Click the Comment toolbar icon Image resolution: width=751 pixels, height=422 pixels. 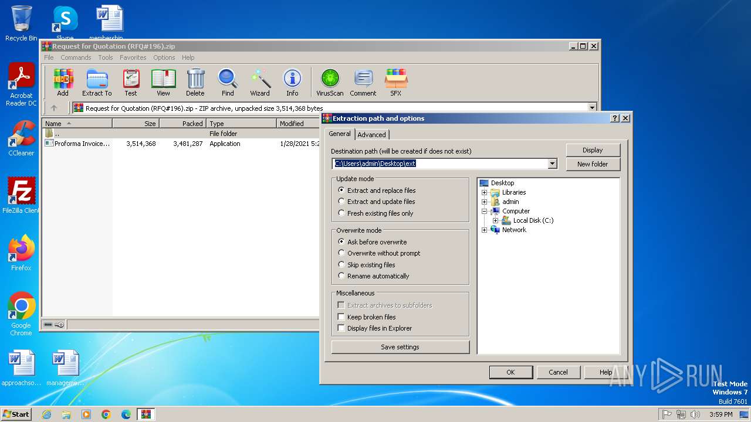(x=363, y=83)
